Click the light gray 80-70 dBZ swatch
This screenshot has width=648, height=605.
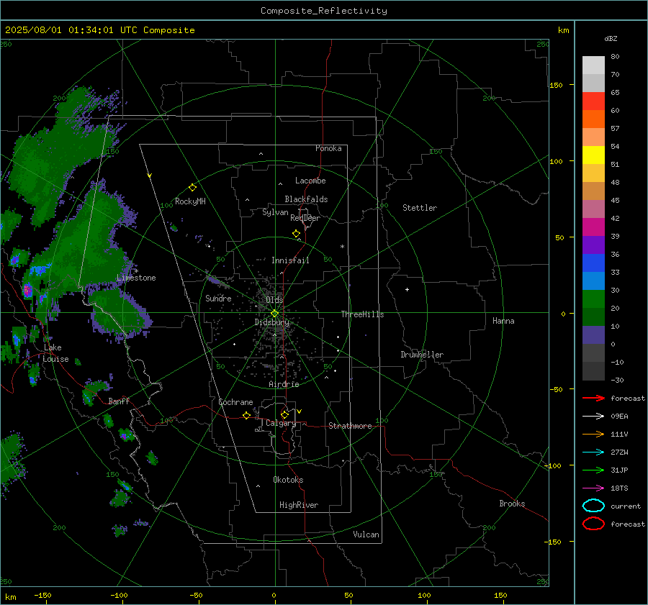click(x=593, y=65)
